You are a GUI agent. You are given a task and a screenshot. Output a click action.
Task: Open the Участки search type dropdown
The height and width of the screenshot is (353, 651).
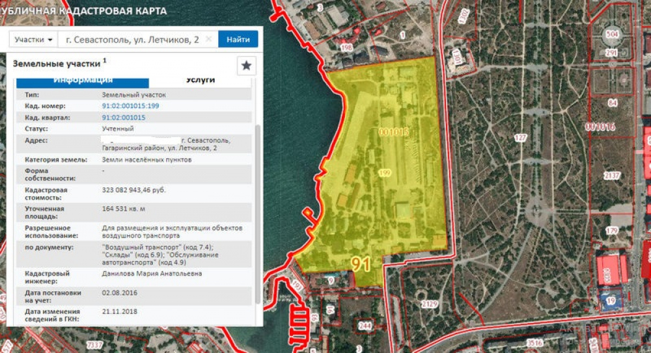point(33,40)
